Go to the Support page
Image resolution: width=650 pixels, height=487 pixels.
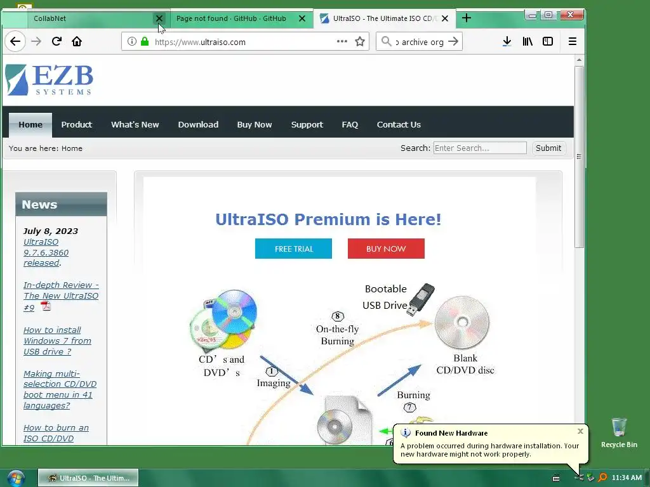pos(307,125)
